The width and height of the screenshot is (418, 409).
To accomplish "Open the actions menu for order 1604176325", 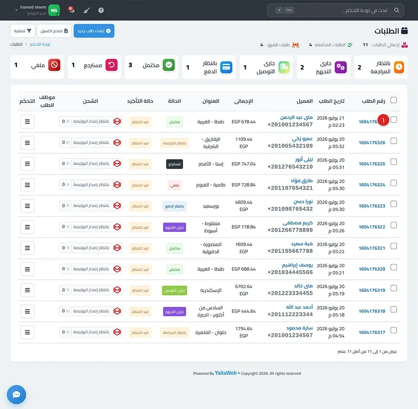I will tap(27, 164).
